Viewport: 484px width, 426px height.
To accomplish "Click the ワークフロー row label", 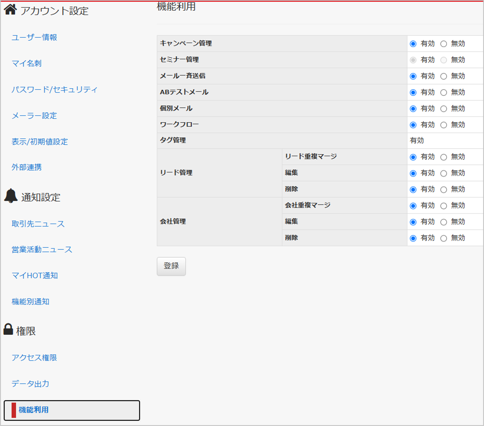I will pyautogui.click(x=179, y=125).
